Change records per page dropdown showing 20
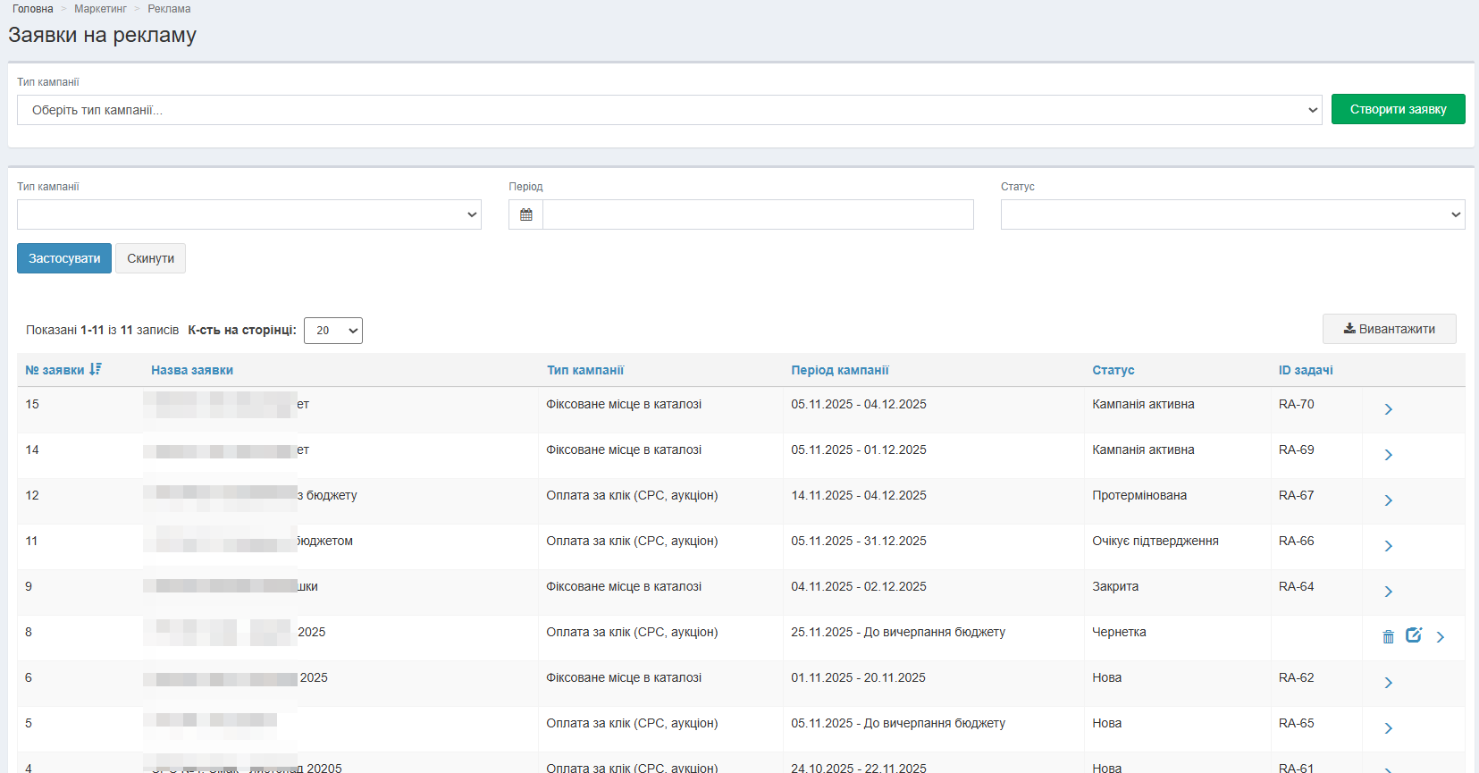This screenshot has height=773, width=1479. [x=332, y=331]
